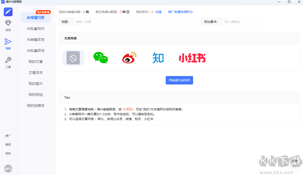Open the 账号 avatar at sidebar bottom
The image size is (303, 175).
point(8,169)
